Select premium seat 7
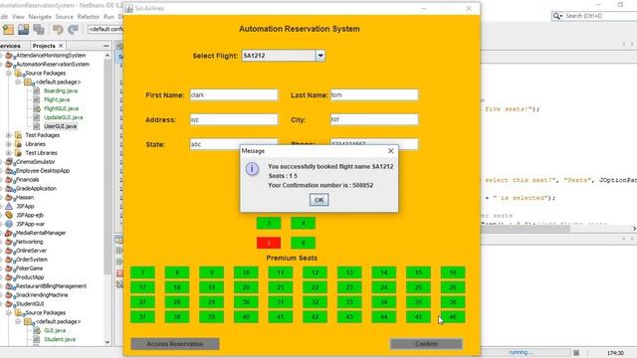Screen dimensions: 637x358 pos(142,272)
